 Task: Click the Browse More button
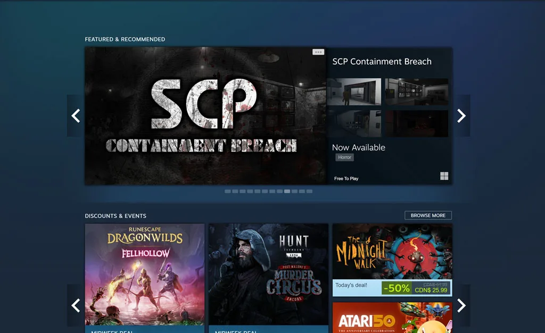tap(428, 215)
